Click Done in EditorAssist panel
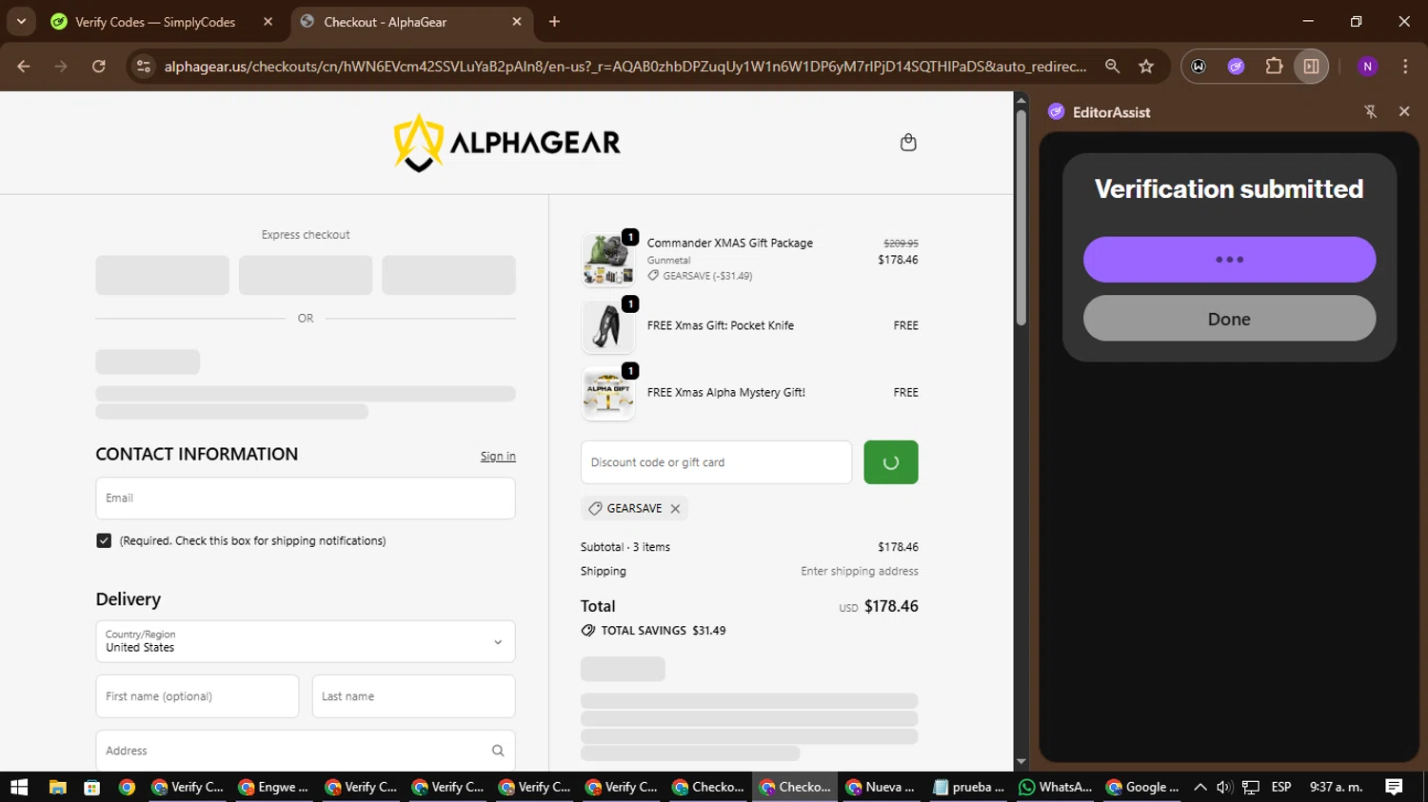Screen dimensions: 1428x802 1229,319
